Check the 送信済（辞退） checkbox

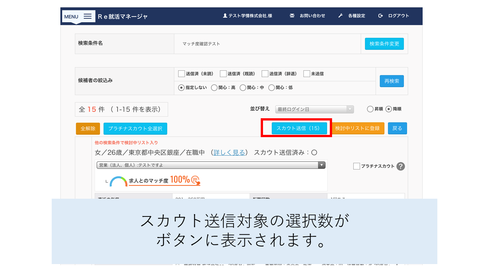[x=265, y=74]
